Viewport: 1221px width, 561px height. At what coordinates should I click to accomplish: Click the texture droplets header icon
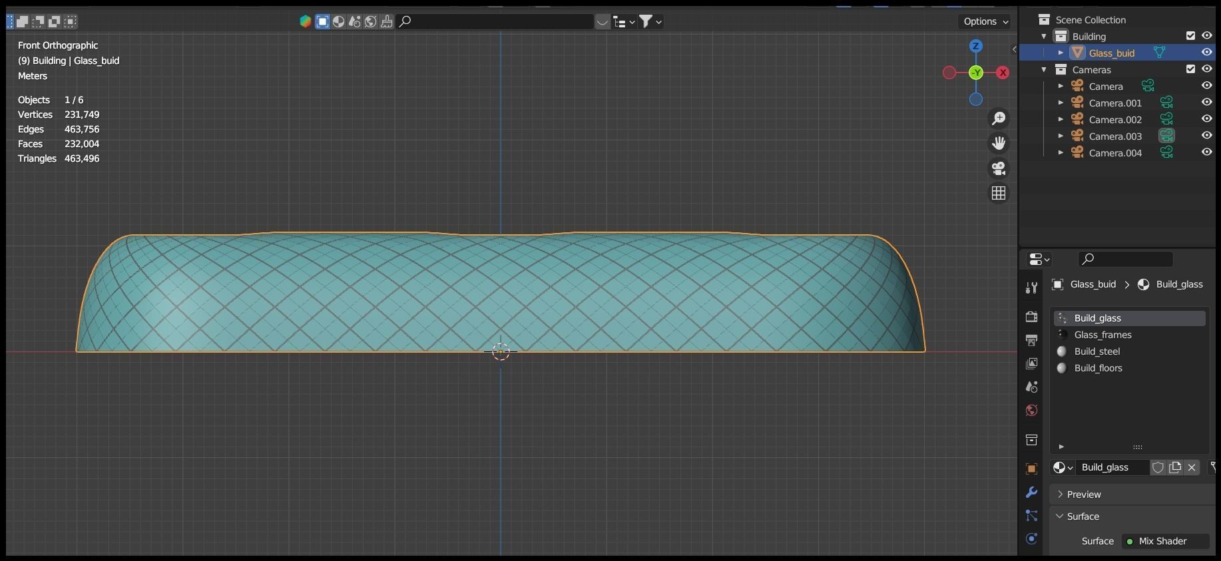point(354,21)
